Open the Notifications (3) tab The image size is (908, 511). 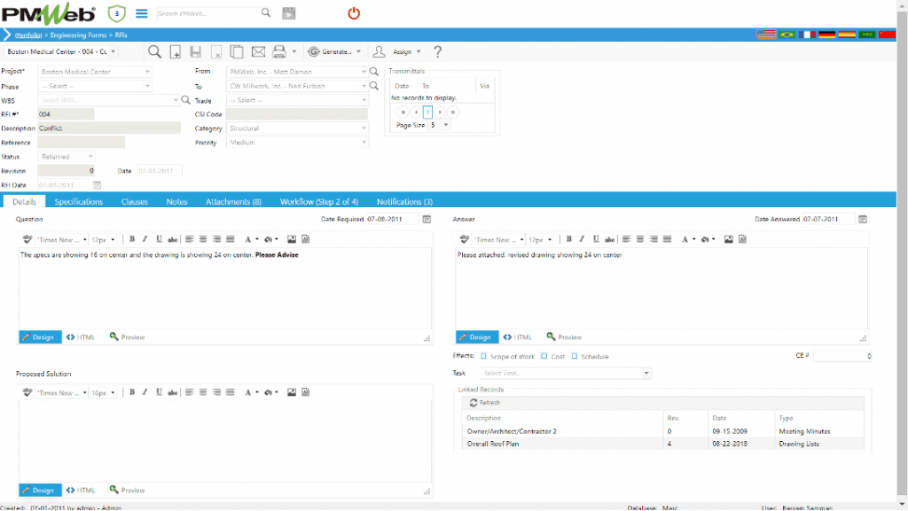[x=404, y=202]
